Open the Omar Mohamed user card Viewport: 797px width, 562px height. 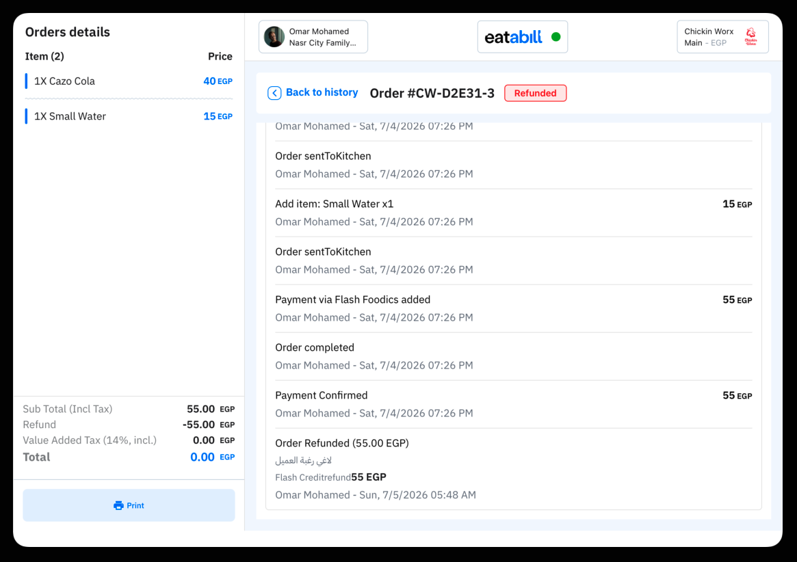coord(313,37)
